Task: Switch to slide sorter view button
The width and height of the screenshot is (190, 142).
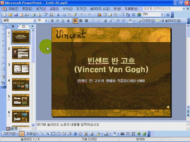Action: point(12,129)
